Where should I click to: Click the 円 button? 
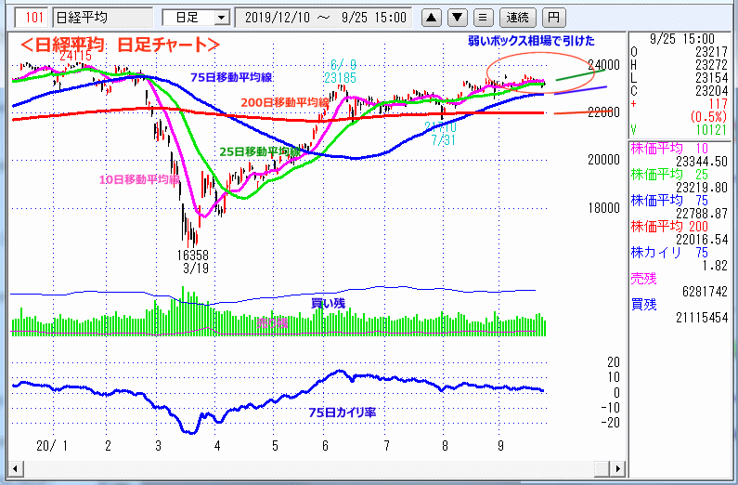coord(553,18)
